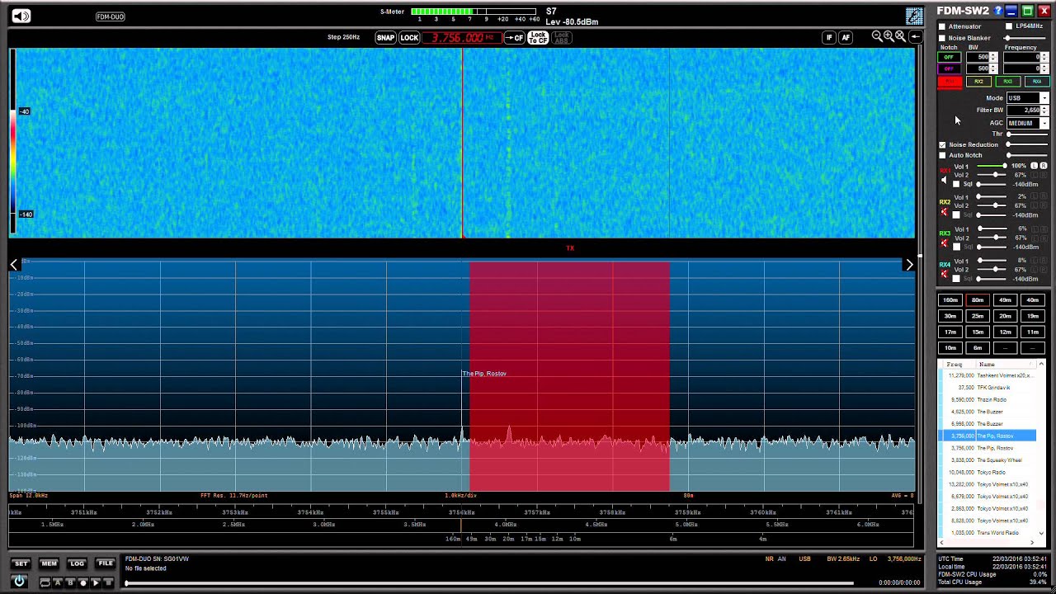Screen dimensions: 1056x594
Task: Select Tashkent Volmet in the frequency list
Action: point(988,375)
